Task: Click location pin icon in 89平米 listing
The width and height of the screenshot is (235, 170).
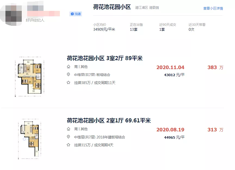Action: click(68, 75)
